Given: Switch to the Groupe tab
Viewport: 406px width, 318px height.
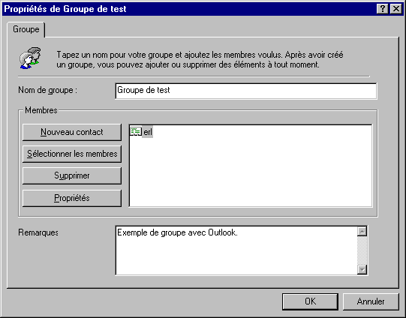Looking at the screenshot, I should [26, 29].
